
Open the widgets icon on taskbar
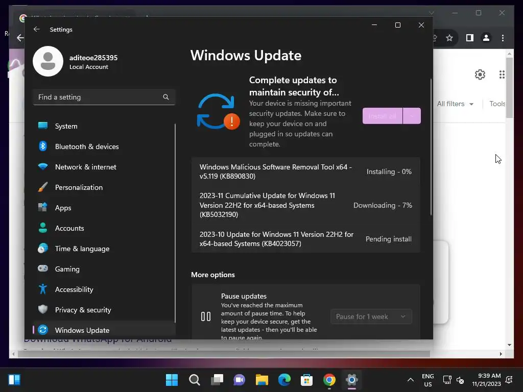click(x=14, y=380)
